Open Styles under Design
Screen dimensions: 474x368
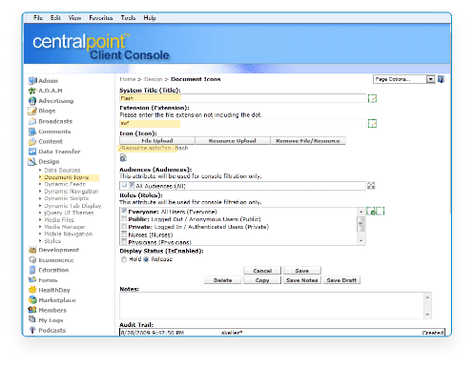52,241
